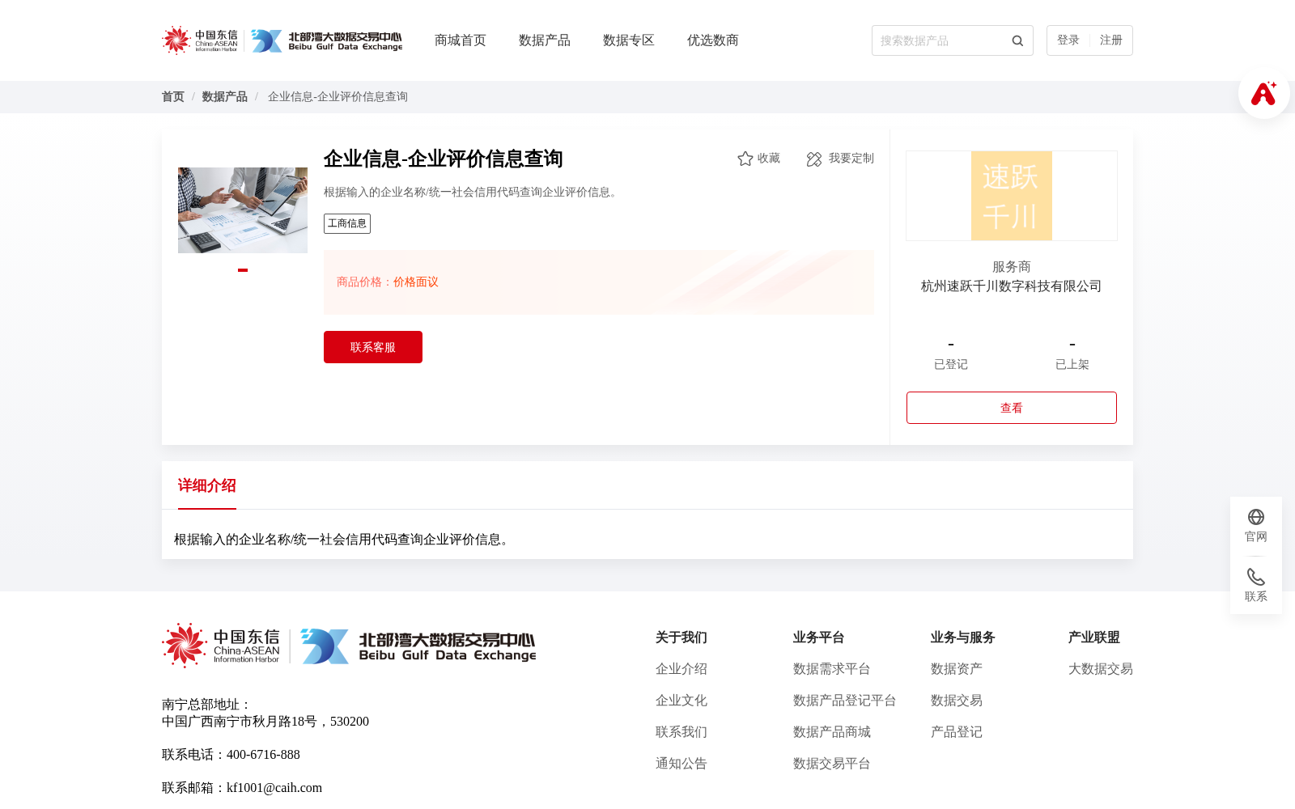Open the 数据产品登记平台 footer link
Image resolution: width=1295 pixels, height=809 pixels.
[x=845, y=701]
